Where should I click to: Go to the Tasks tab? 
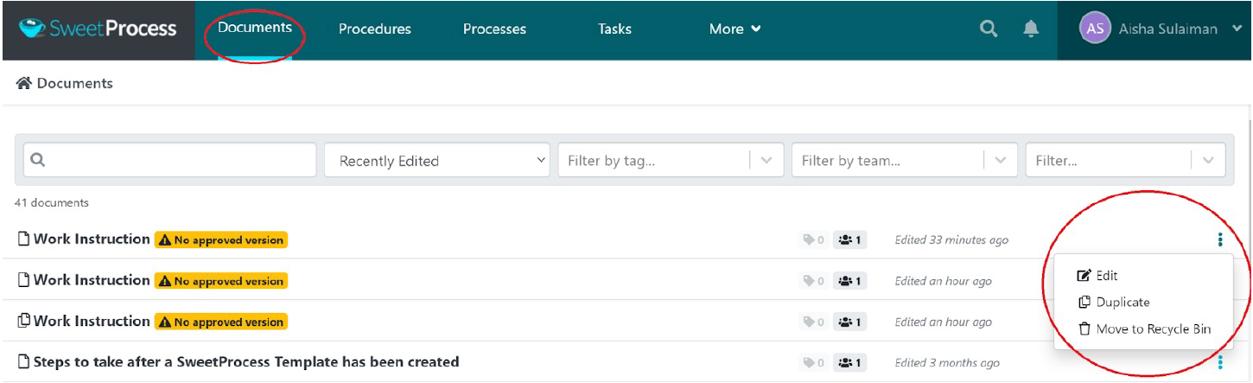coord(614,29)
